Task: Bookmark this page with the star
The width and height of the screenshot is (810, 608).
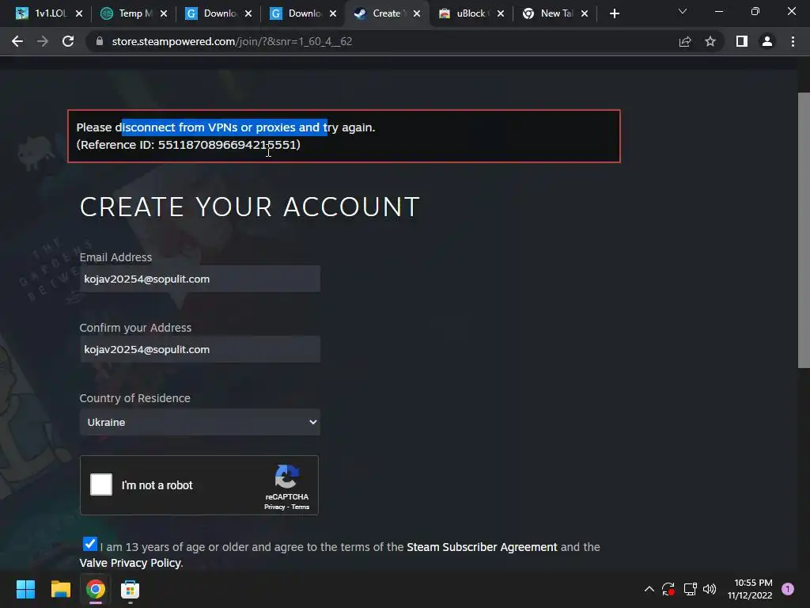Action: pos(710,41)
